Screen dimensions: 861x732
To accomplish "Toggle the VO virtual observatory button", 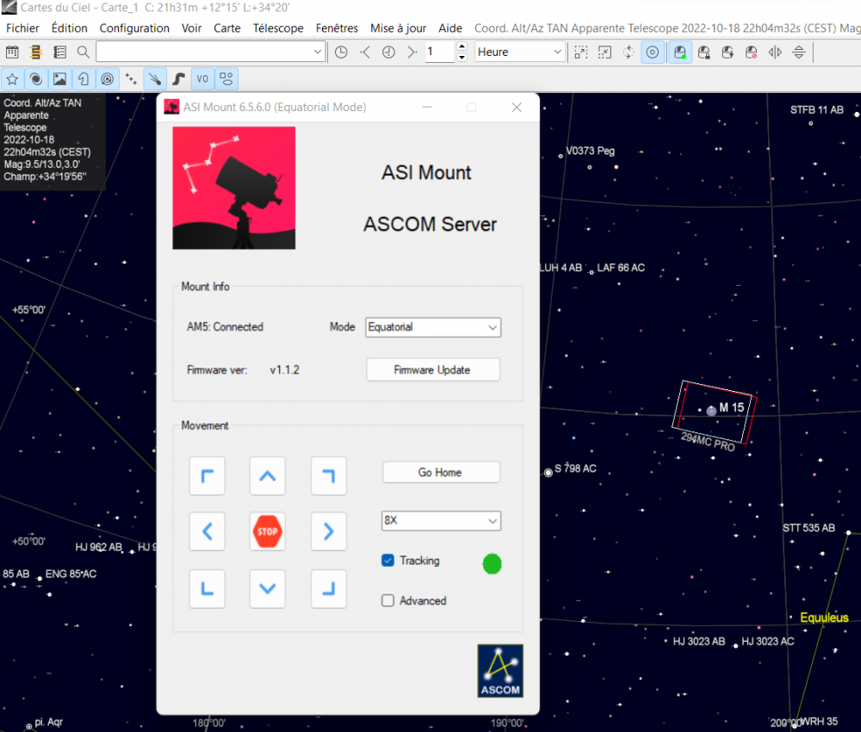I will pyautogui.click(x=202, y=79).
